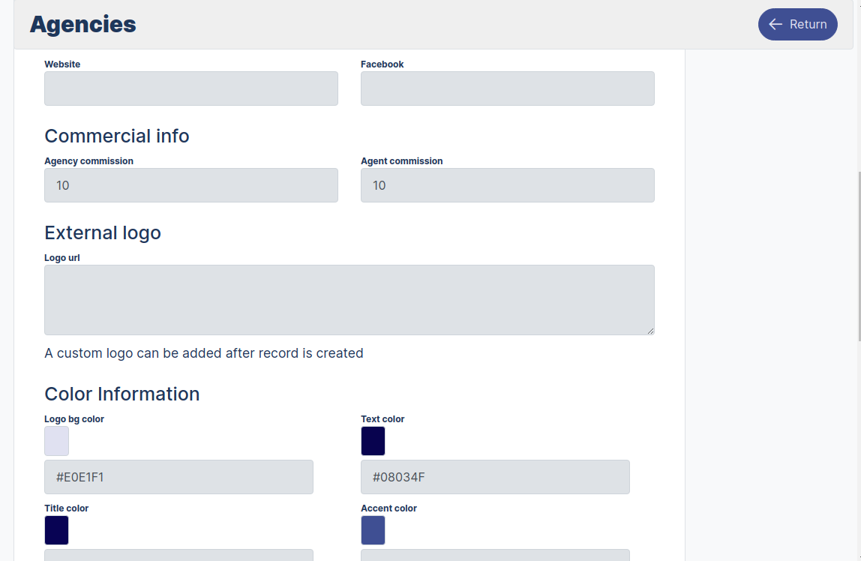The image size is (861, 561).
Task: Click the custom logo note text
Action: pos(203,352)
